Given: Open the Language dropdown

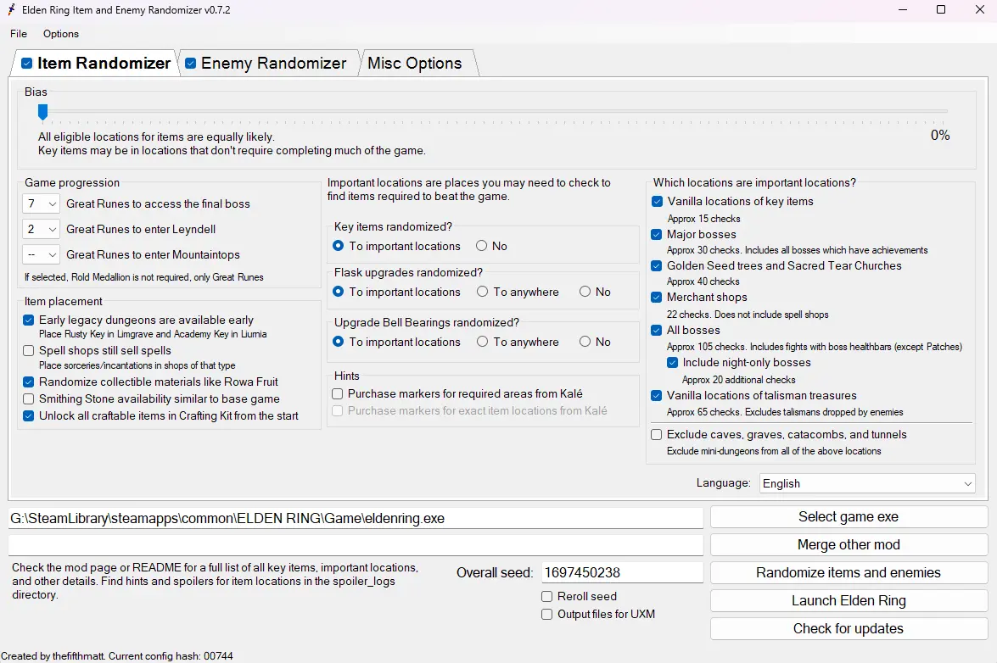Looking at the screenshot, I should 867,483.
